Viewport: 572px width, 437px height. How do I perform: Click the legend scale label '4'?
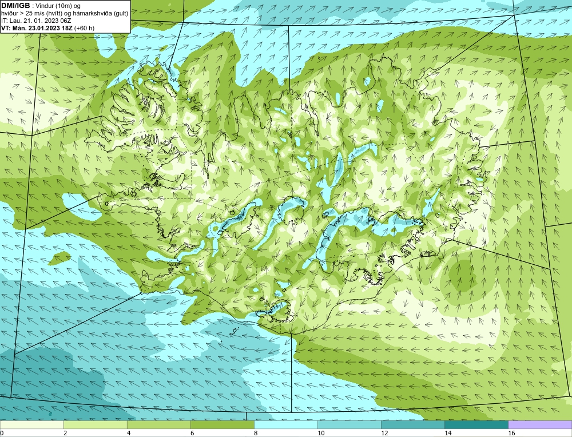(129, 433)
